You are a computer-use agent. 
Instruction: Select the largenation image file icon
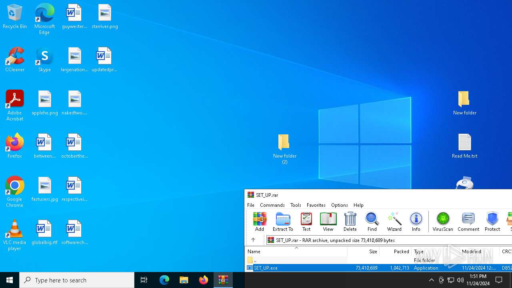tap(74, 60)
